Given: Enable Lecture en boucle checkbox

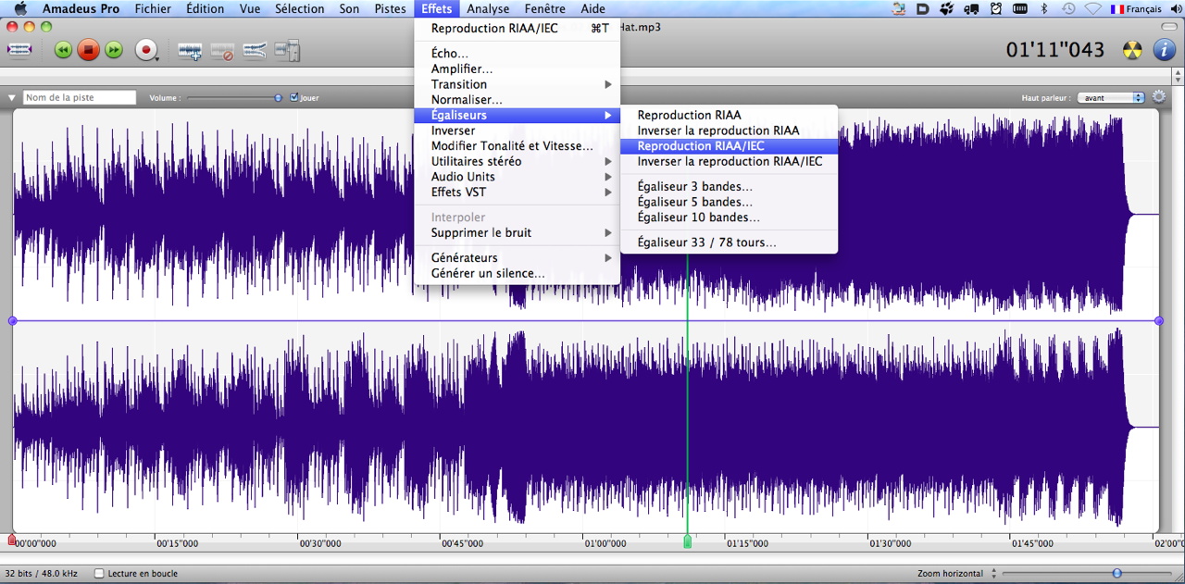Looking at the screenshot, I should coord(99,574).
